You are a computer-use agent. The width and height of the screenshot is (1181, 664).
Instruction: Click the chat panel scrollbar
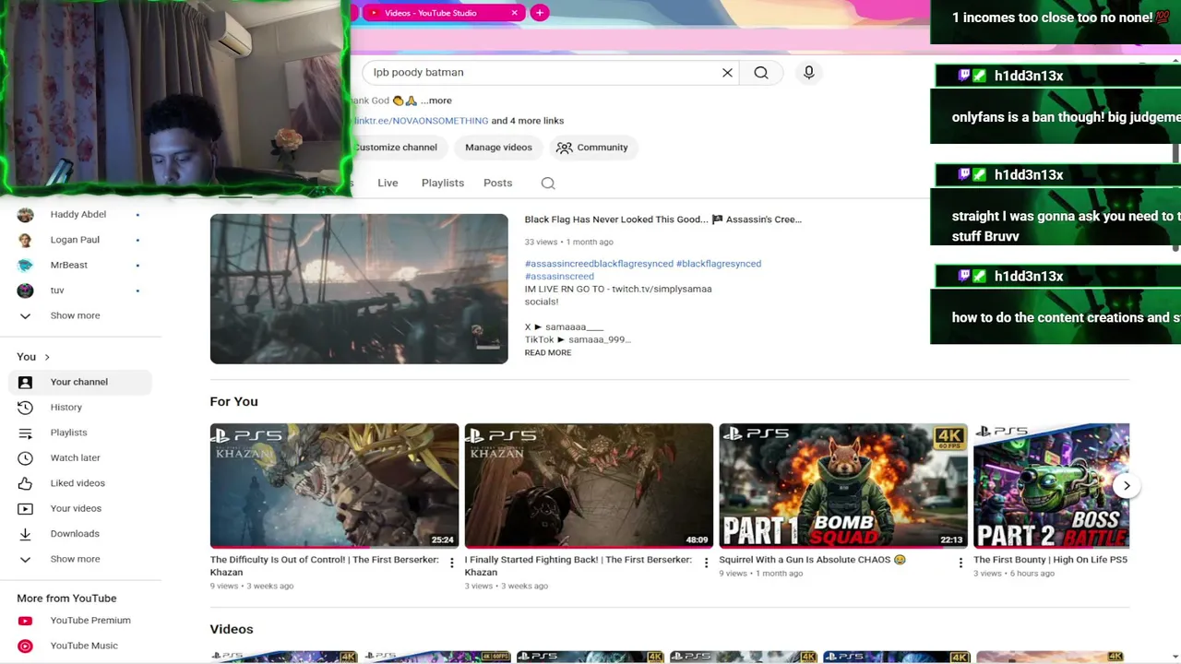click(1175, 196)
